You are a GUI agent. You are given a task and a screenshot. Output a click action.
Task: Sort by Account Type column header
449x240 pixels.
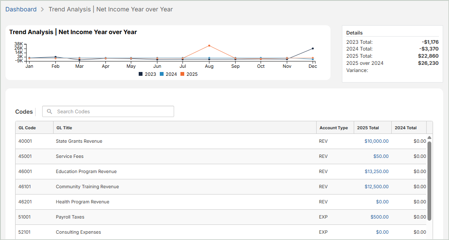(333, 128)
